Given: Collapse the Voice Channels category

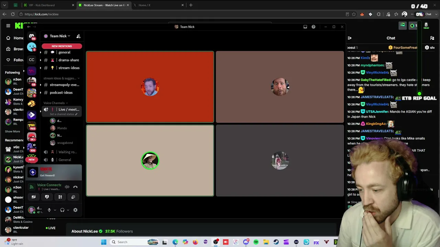Looking at the screenshot, I should 56,103.
